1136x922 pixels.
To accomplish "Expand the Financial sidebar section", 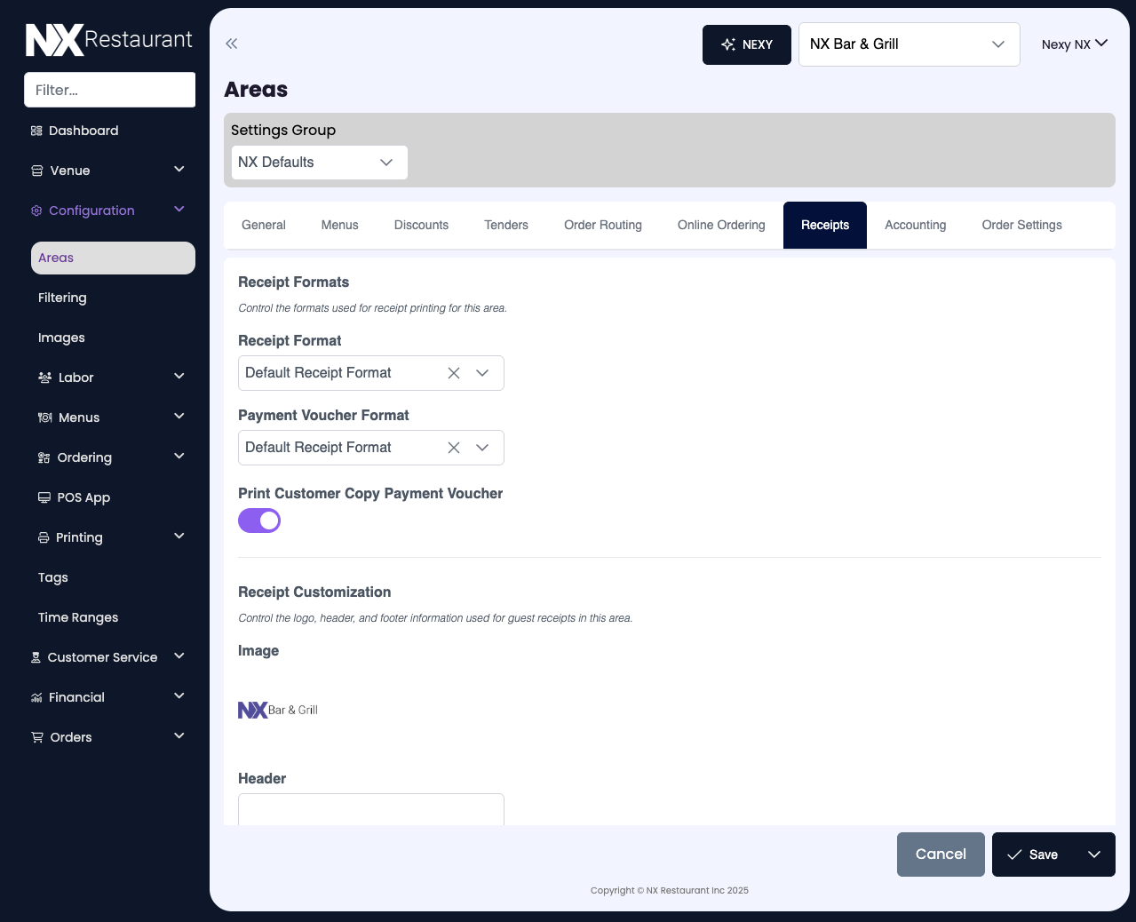I will point(179,696).
